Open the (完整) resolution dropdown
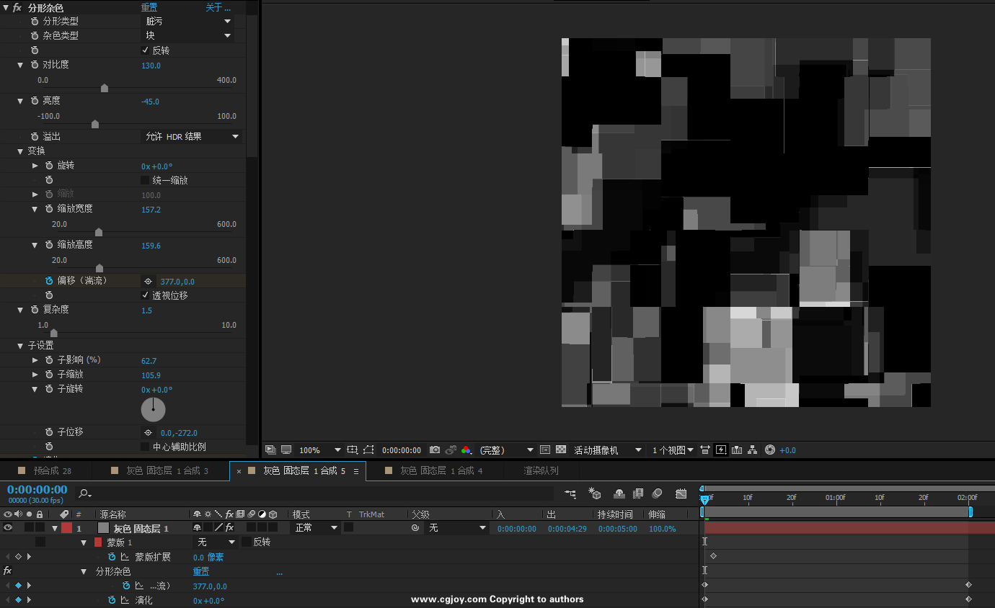The height and width of the screenshot is (608, 995). 507,450
